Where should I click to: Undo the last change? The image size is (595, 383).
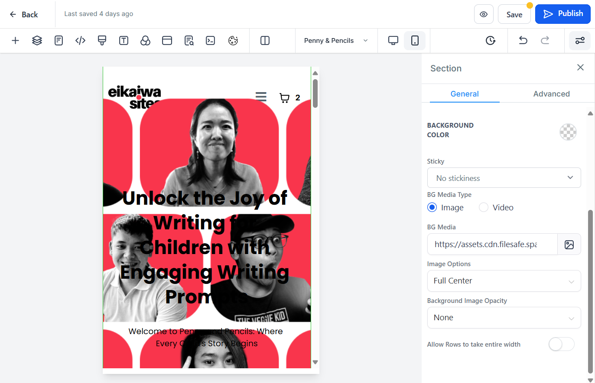pyautogui.click(x=523, y=41)
